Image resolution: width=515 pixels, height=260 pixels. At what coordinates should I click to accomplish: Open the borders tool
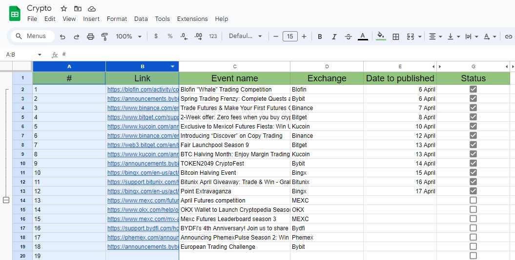point(396,37)
